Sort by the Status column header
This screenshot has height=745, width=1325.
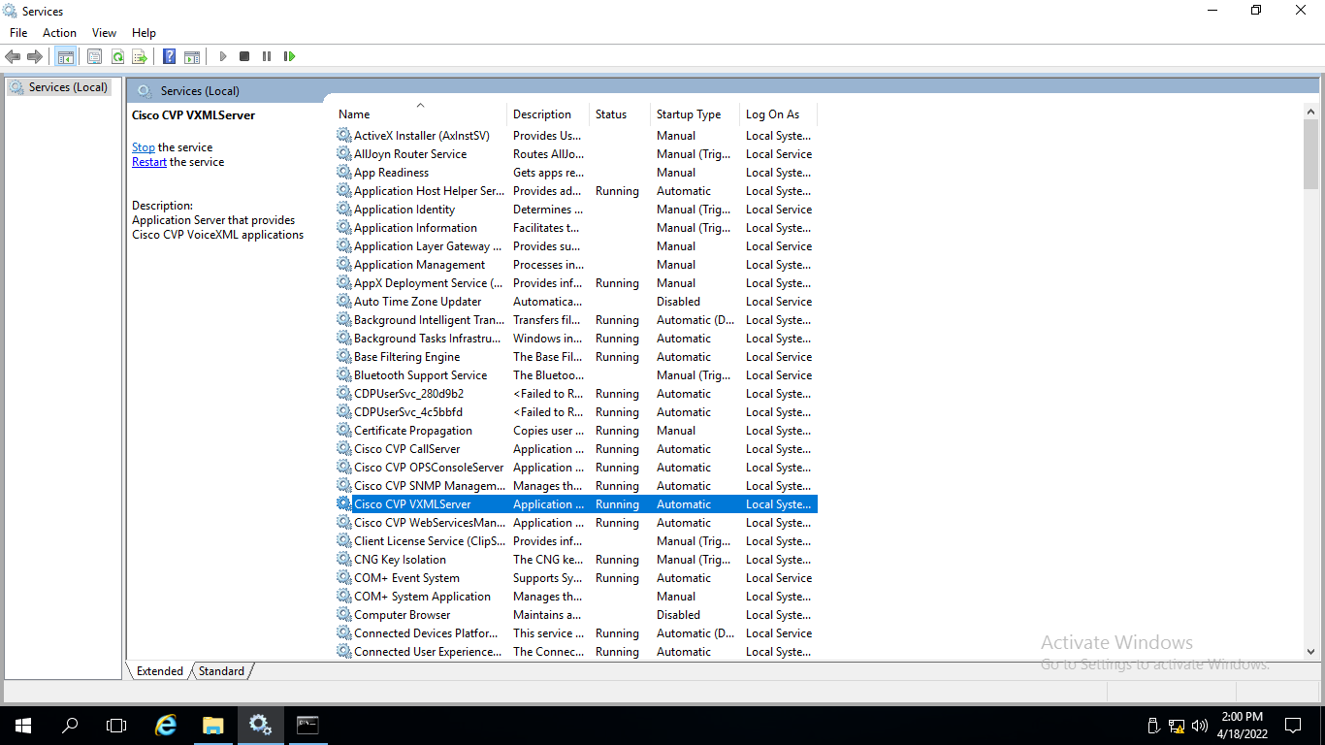610,114
